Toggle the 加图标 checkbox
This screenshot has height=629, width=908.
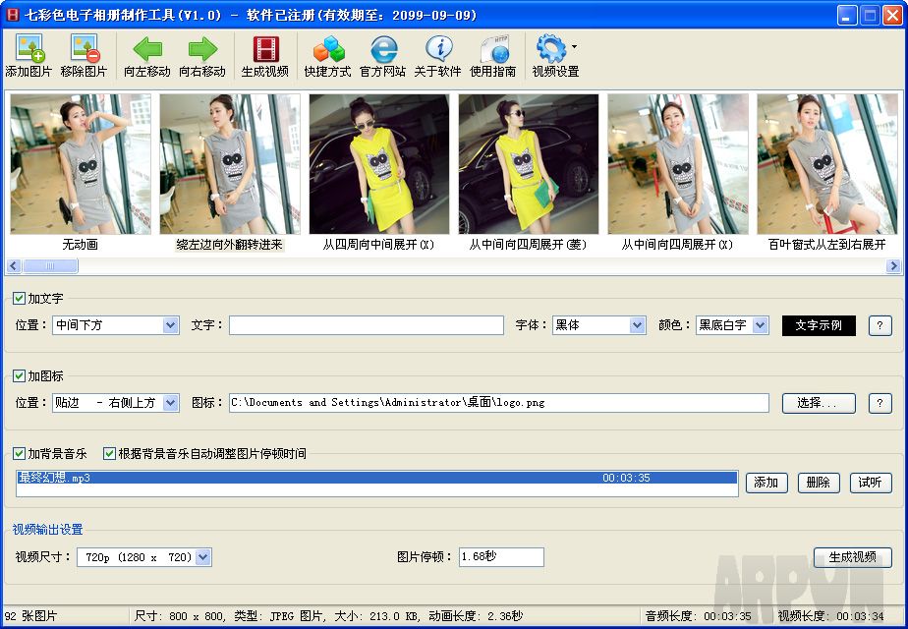pyautogui.click(x=19, y=375)
